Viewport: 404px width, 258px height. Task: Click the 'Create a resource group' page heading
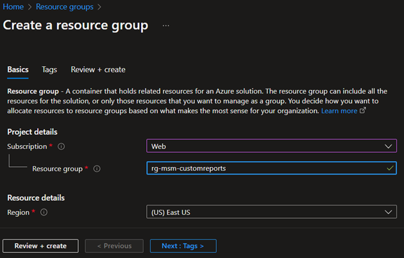[x=76, y=26]
